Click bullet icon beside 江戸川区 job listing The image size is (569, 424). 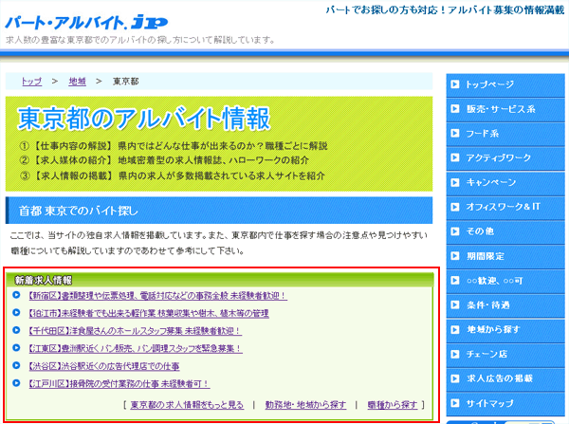[x=16, y=382]
